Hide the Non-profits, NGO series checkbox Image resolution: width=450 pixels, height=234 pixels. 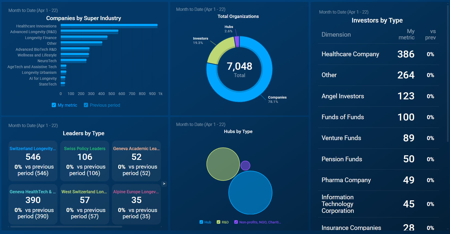pos(236,222)
